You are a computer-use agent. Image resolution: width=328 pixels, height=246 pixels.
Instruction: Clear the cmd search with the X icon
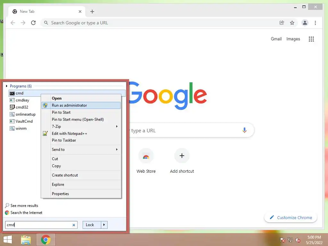74,225
